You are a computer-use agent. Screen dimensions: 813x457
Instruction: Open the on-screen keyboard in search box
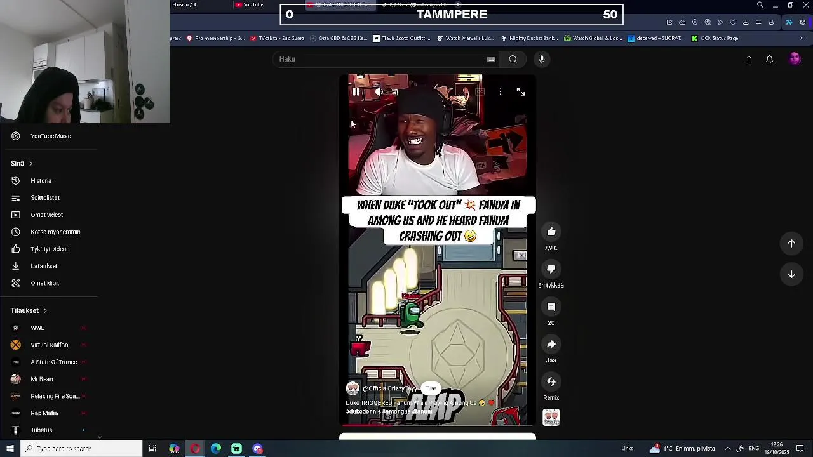coord(491,59)
